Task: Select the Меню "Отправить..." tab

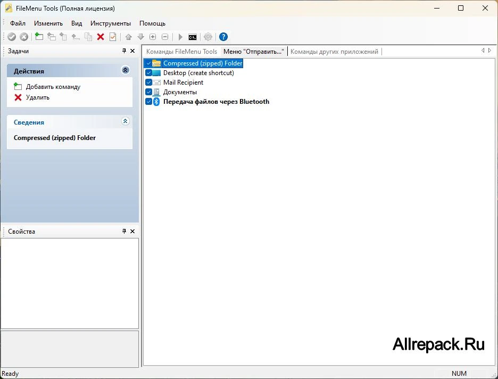Action: click(253, 52)
